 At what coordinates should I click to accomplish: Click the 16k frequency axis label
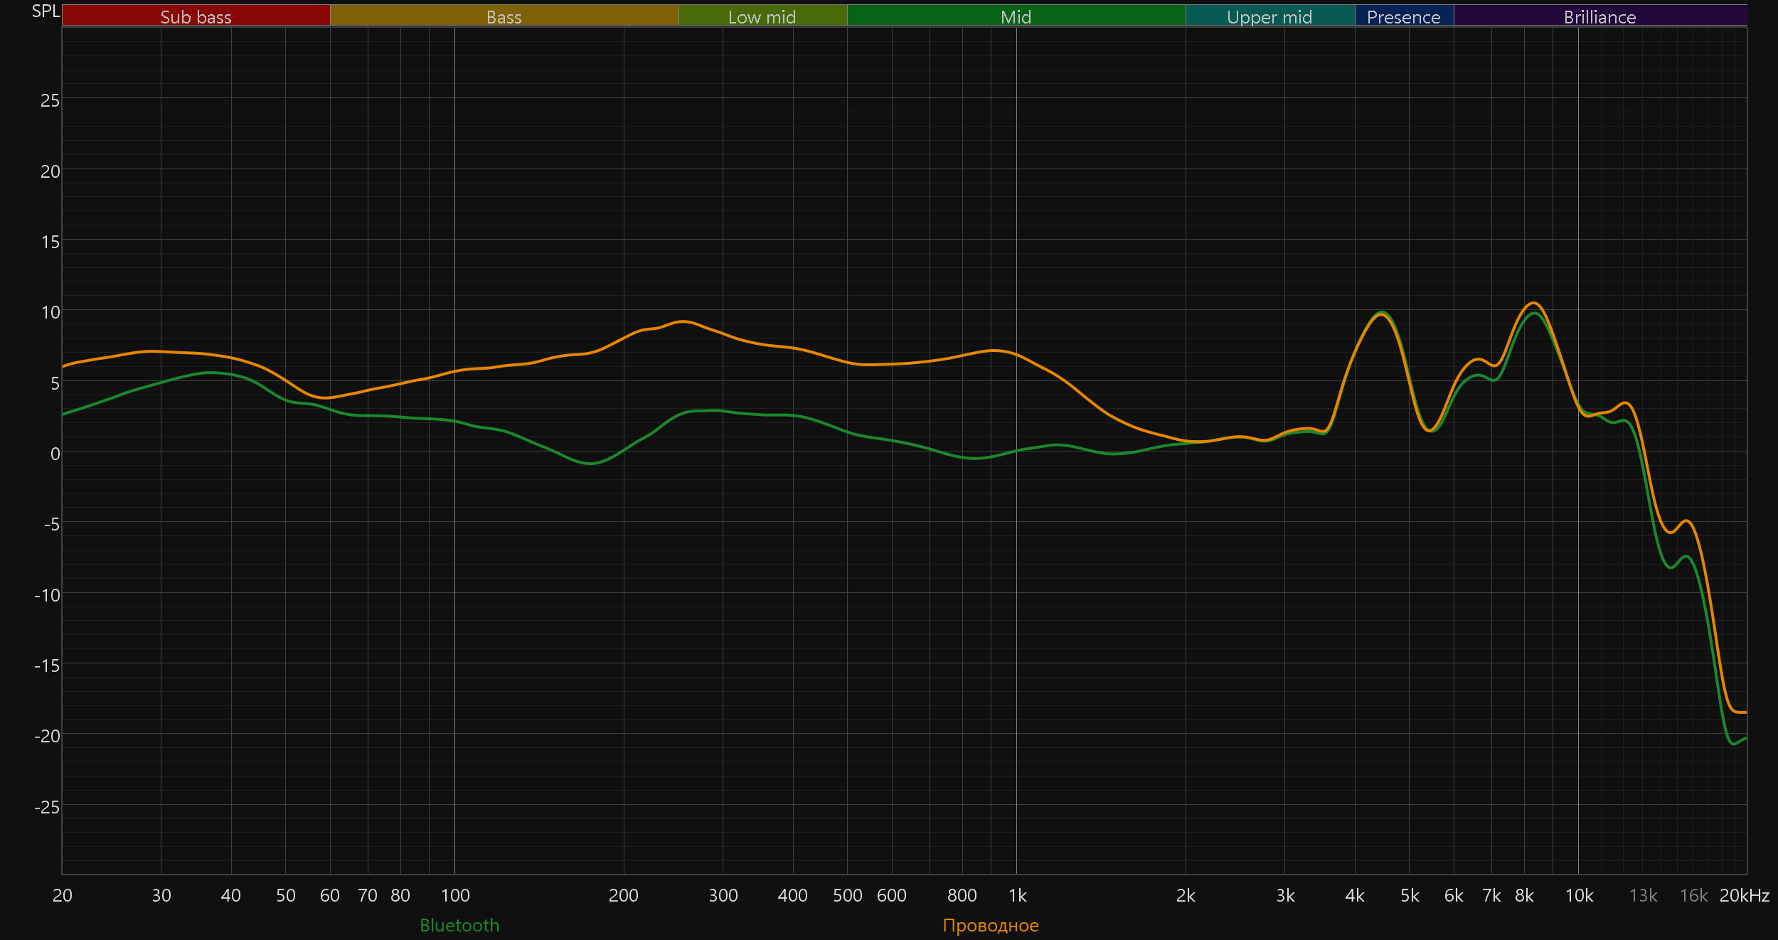(1693, 895)
